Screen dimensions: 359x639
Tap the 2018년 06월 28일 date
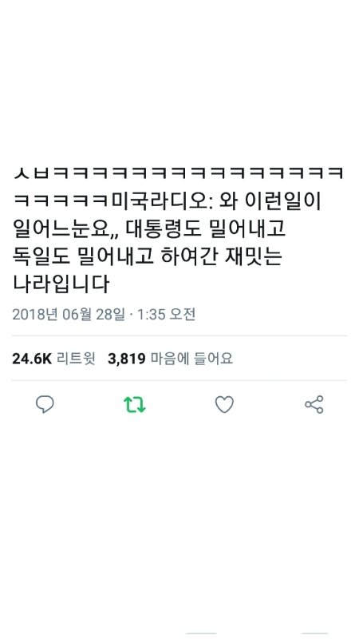point(69,314)
